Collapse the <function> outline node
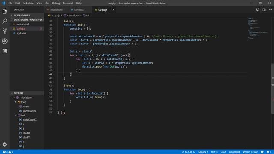 pos(14,98)
